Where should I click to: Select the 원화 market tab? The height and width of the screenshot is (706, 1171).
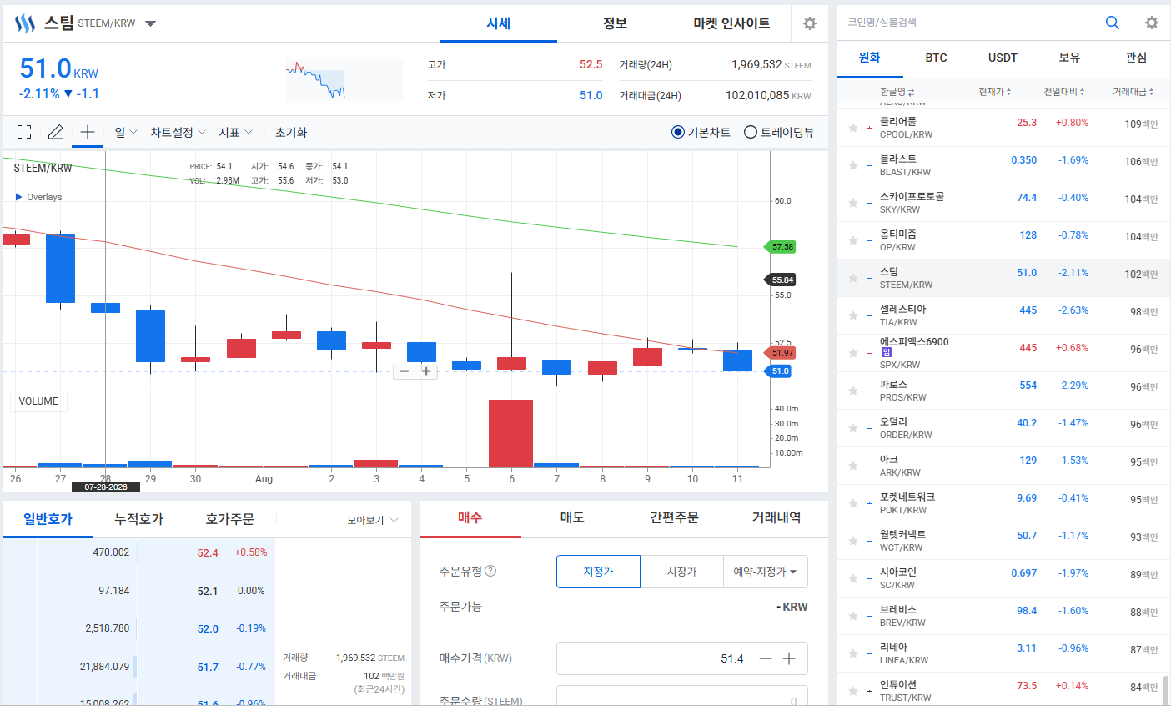tap(870, 58)
